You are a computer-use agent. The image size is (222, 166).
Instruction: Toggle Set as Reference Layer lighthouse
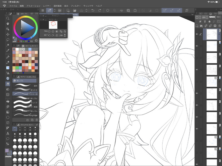(x=205, y=21)
